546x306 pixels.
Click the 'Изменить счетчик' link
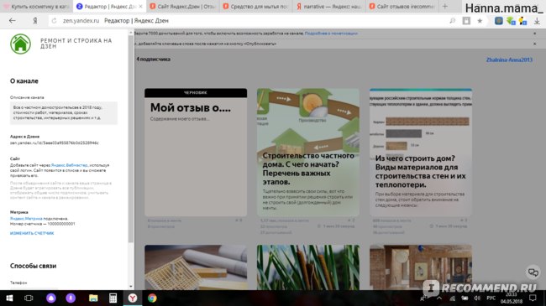click(x=32, y=233)
